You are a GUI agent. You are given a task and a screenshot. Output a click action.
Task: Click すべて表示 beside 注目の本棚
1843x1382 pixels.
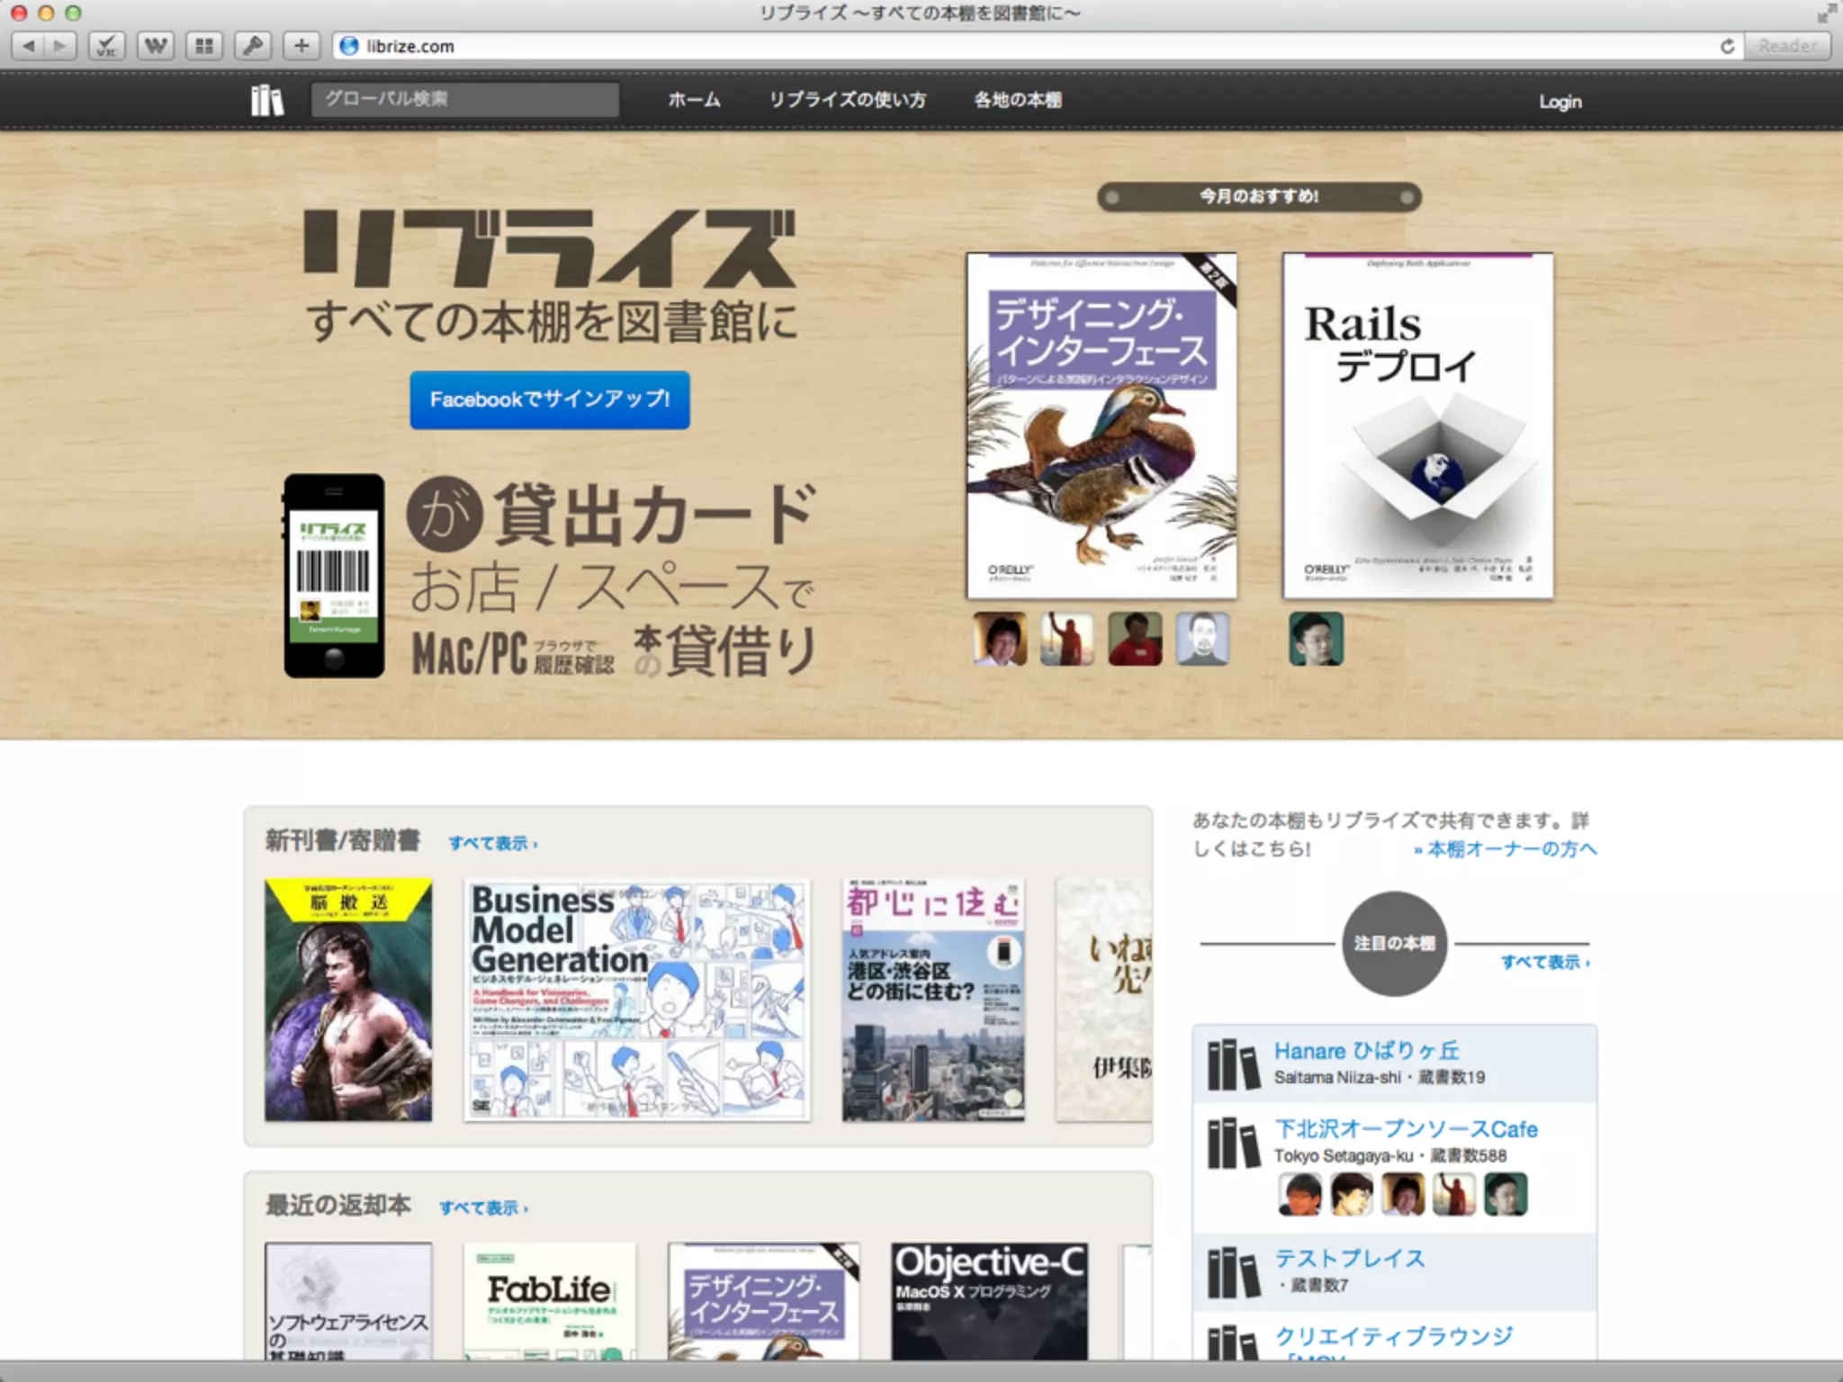point(1545,962)
